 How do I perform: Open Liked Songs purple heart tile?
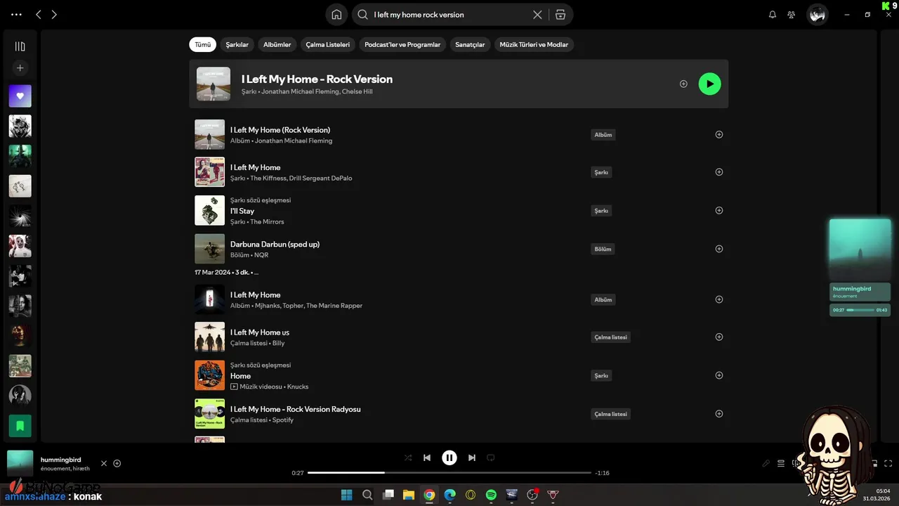(20, 96)
